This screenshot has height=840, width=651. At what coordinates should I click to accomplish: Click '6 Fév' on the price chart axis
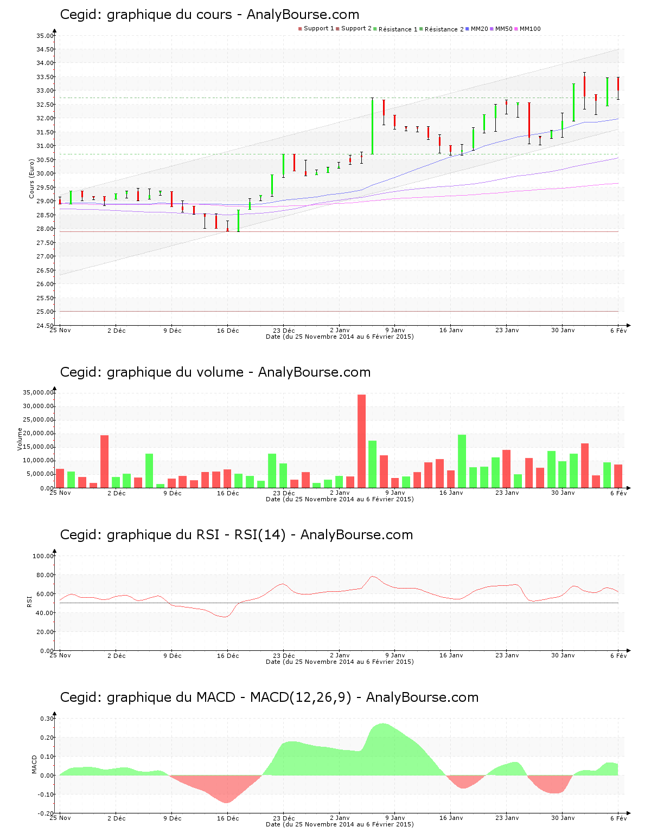coord(618,331)
